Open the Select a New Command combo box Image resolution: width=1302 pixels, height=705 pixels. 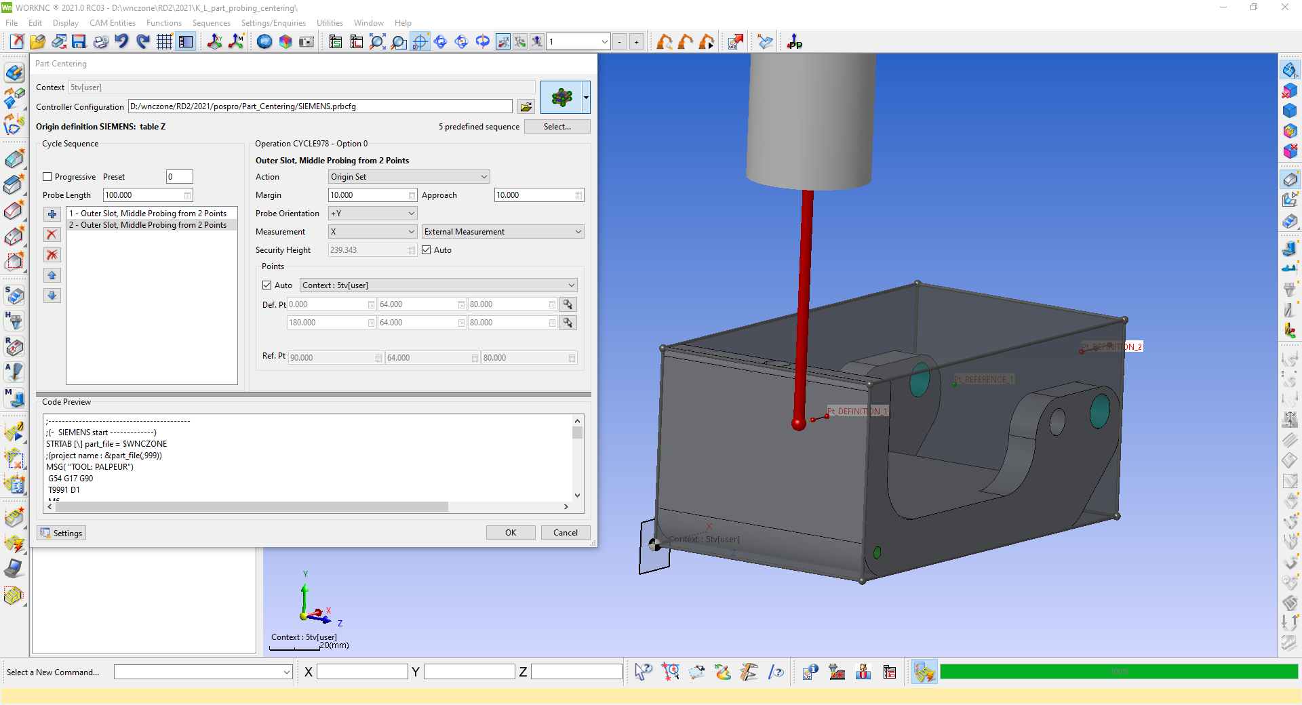[203, 672]
